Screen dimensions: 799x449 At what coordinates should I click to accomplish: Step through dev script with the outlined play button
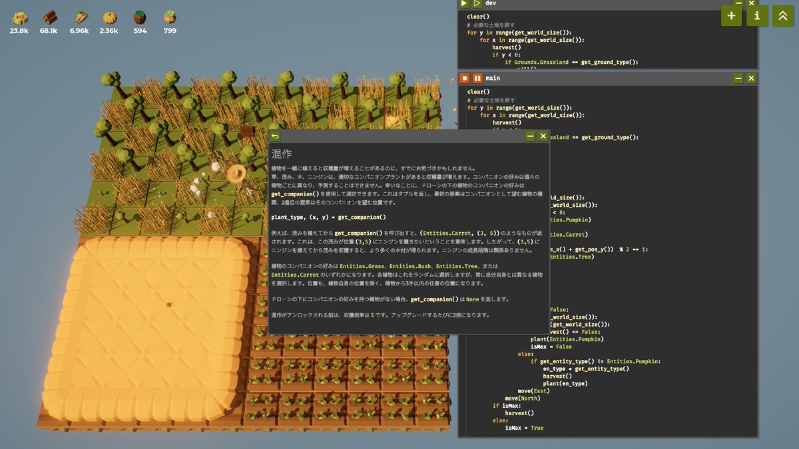tap(477, 3)
